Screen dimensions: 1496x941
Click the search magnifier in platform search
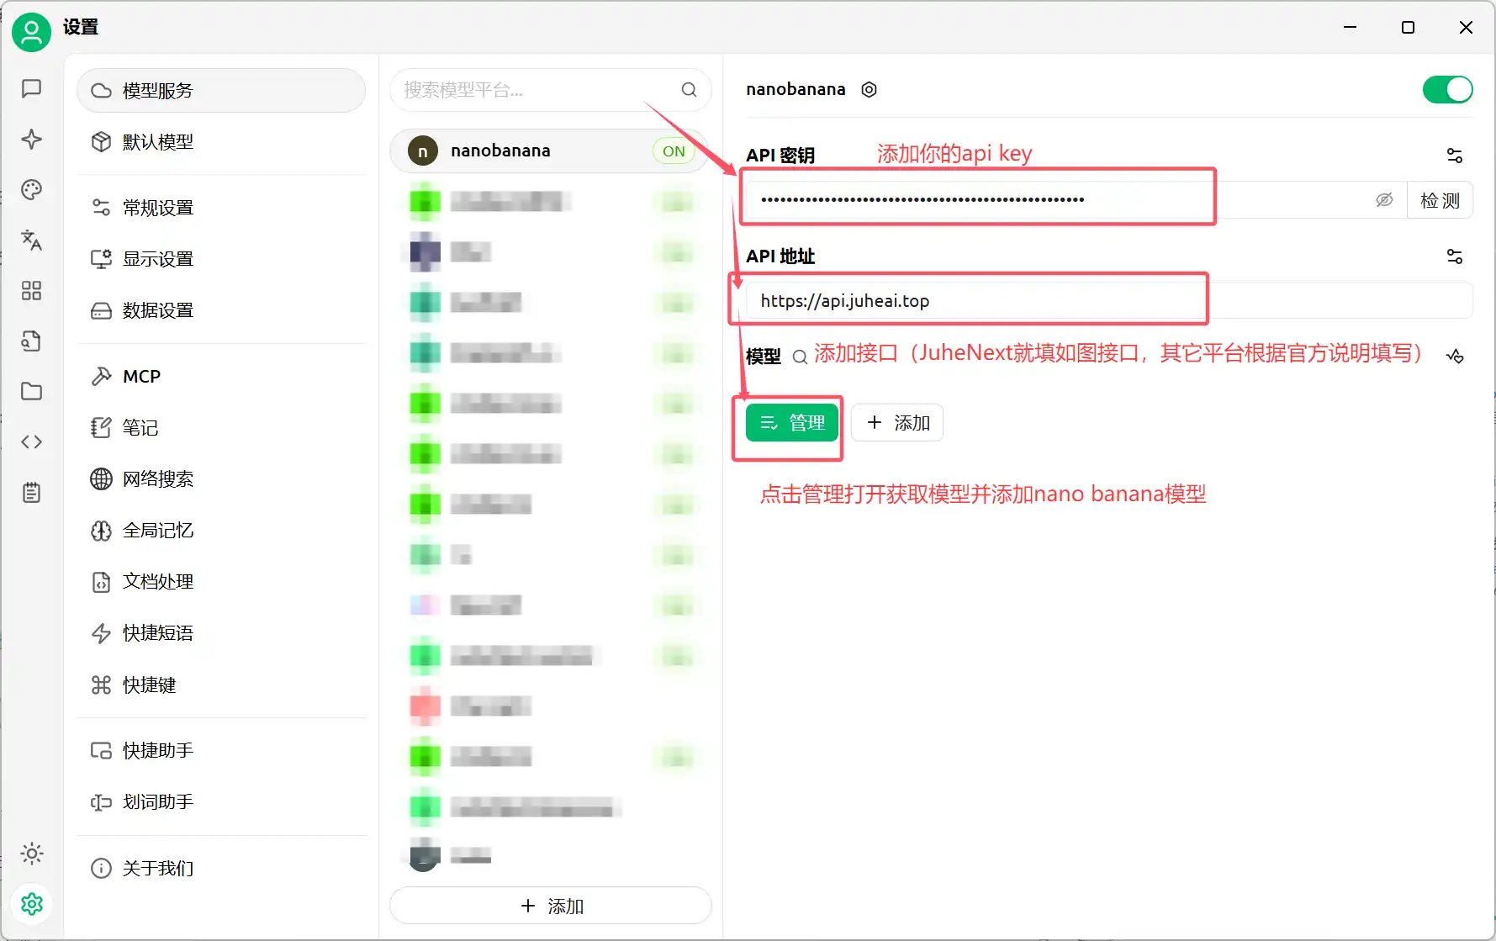[689, 90]
